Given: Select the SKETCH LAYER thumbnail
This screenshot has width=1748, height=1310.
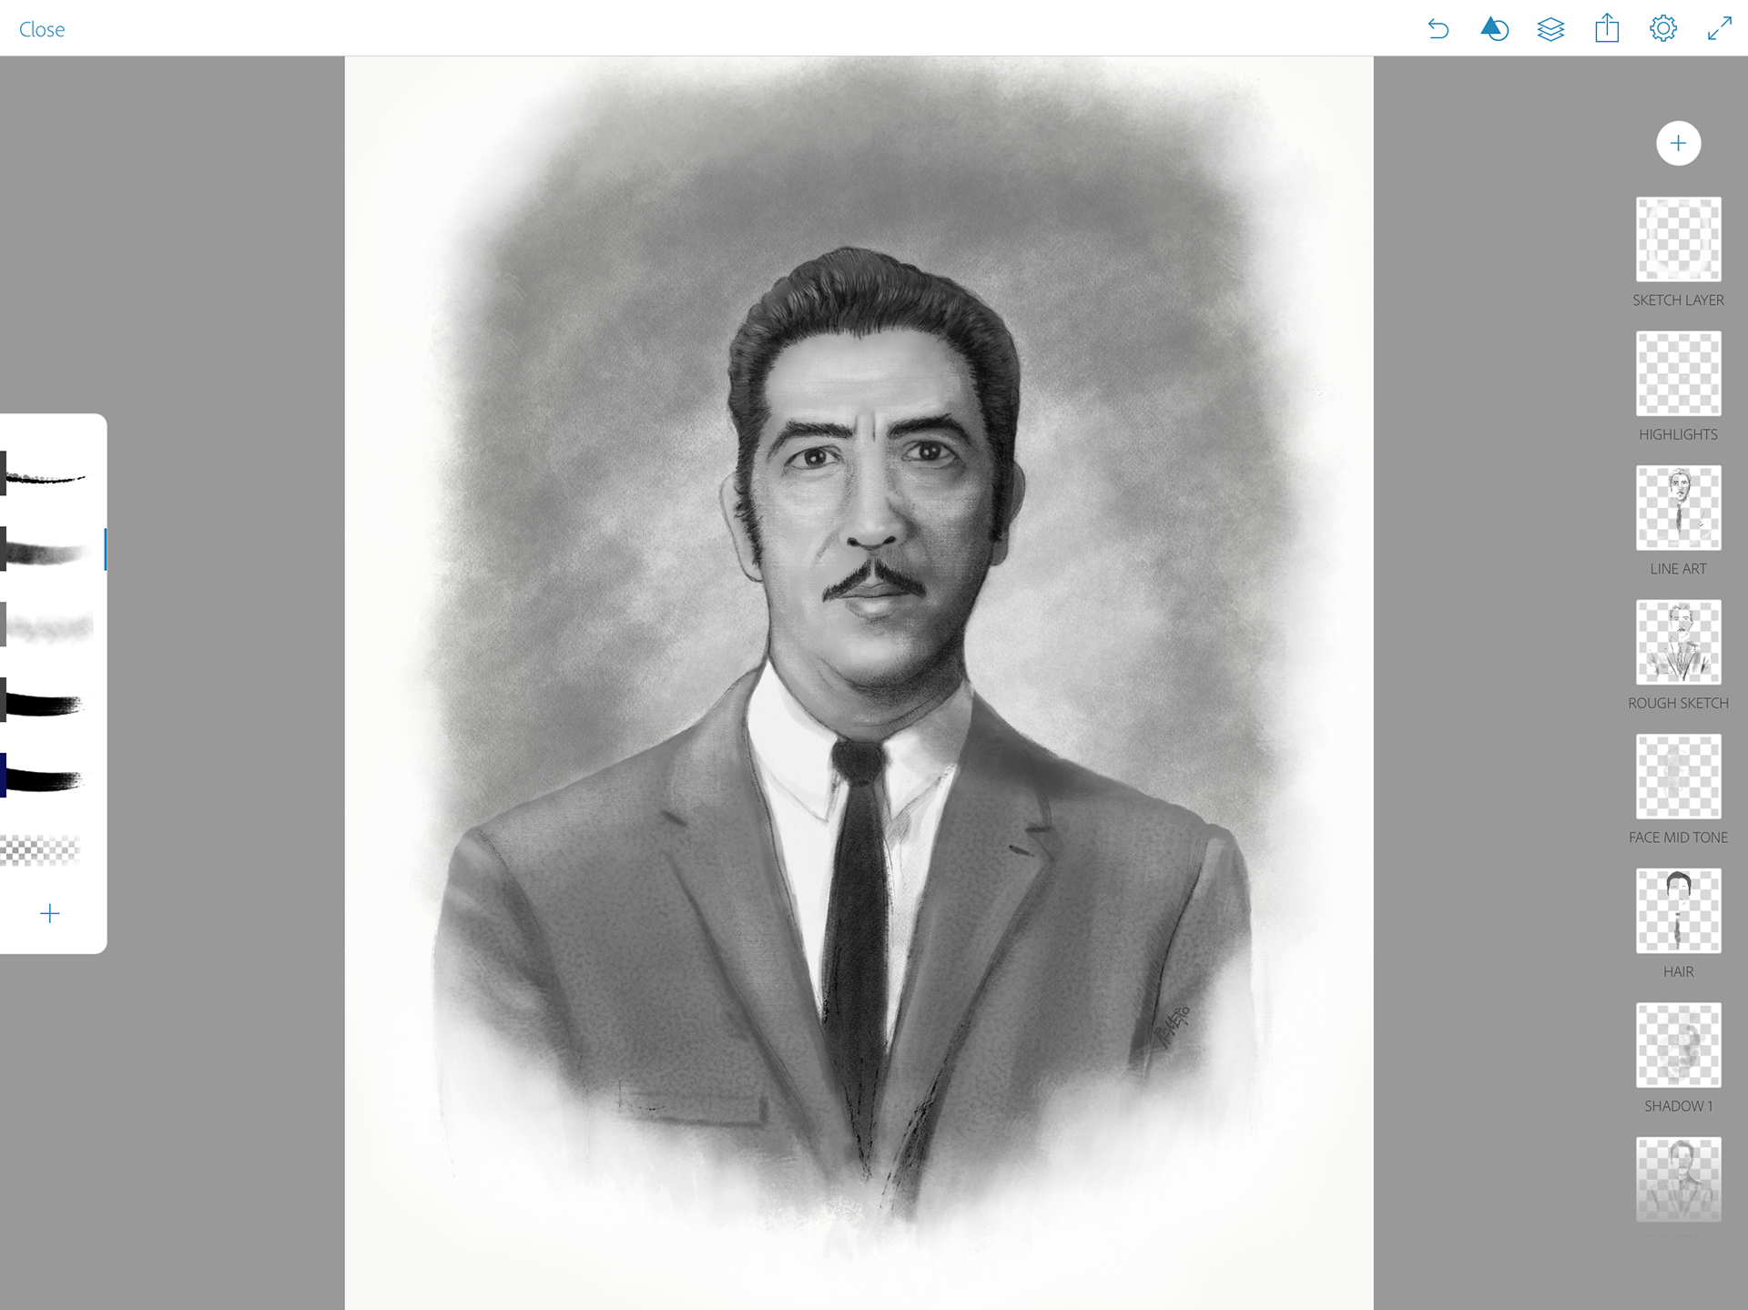Looking at the screenshot, I should point(1678,239).
